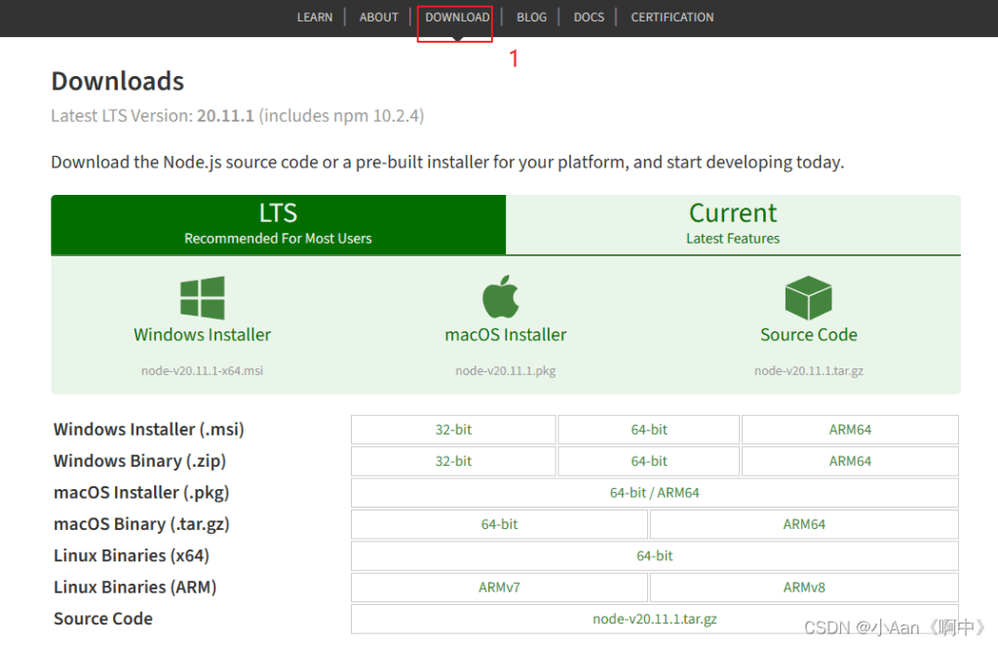Download Linux Binaries ARMv8
This screenshot has height=645, width=998.
[804, 588]
